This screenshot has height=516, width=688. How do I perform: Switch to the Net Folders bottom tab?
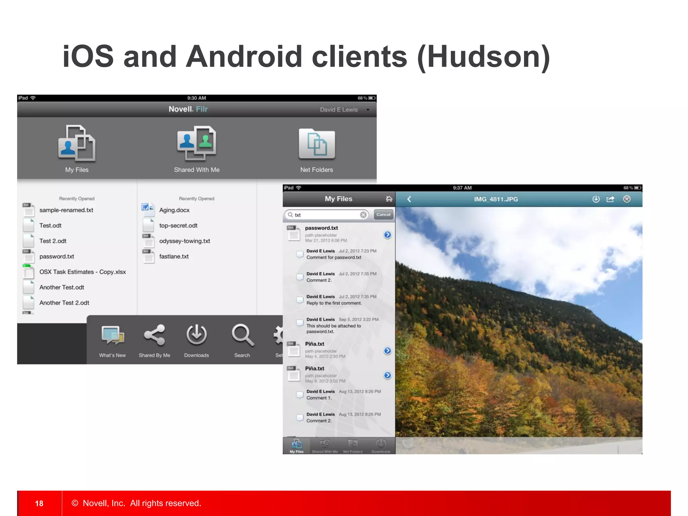pos(353,446)
